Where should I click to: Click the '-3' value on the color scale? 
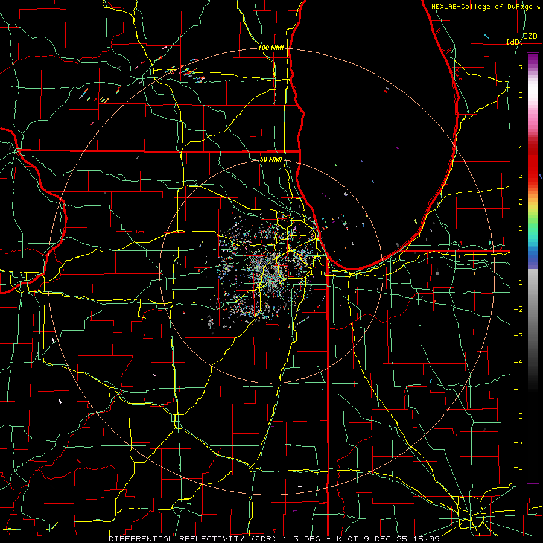click(x=518, y=336)
